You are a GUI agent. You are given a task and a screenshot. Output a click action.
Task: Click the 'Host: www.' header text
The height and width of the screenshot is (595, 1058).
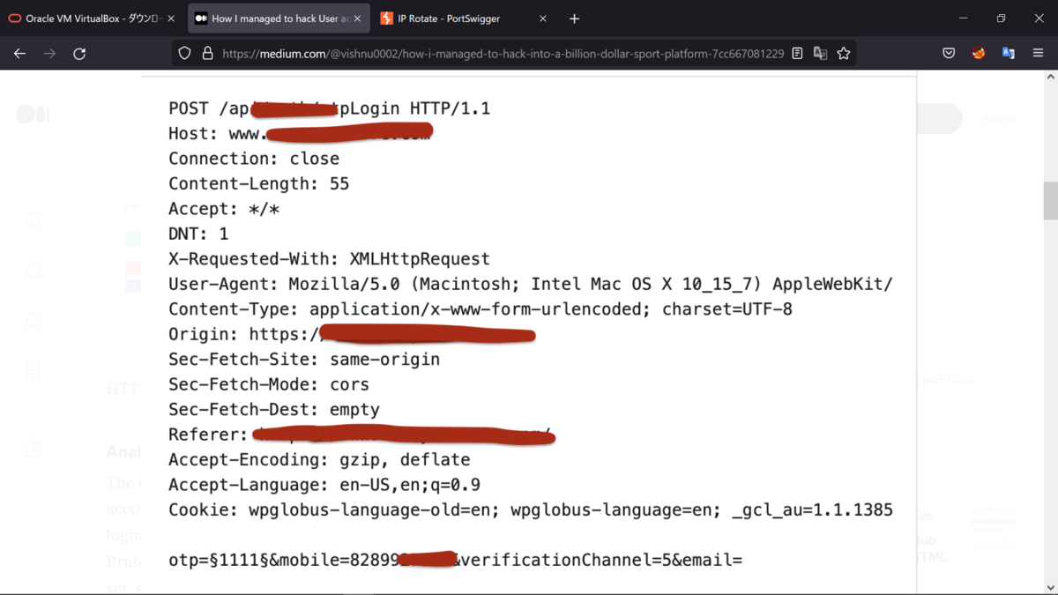(x=216, y=134)
